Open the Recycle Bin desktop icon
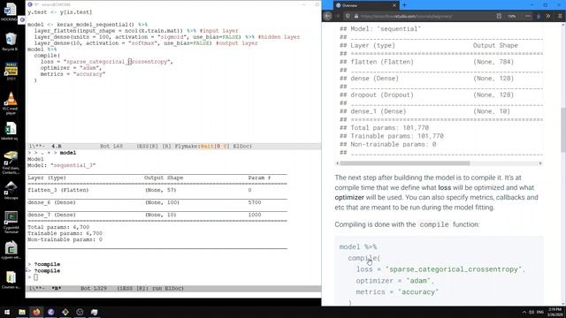Image resolution: width=566 pixels, height=318 pixels. [x=11, y=42]
